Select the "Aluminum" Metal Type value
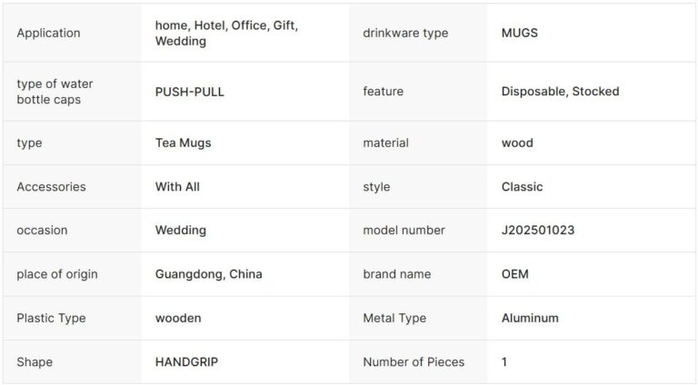The height and width of the screenshot is (385, 698). [x=530, y=319]
